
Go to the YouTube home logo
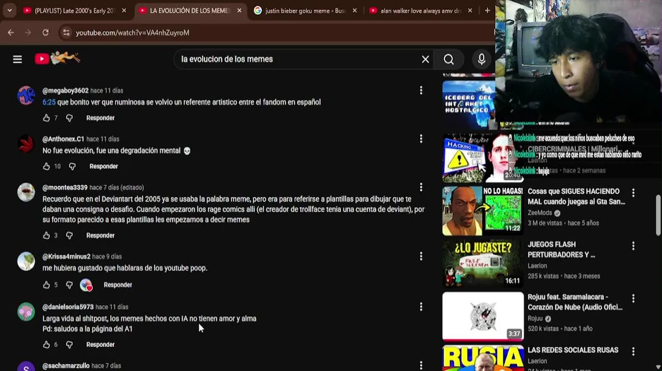57,58
